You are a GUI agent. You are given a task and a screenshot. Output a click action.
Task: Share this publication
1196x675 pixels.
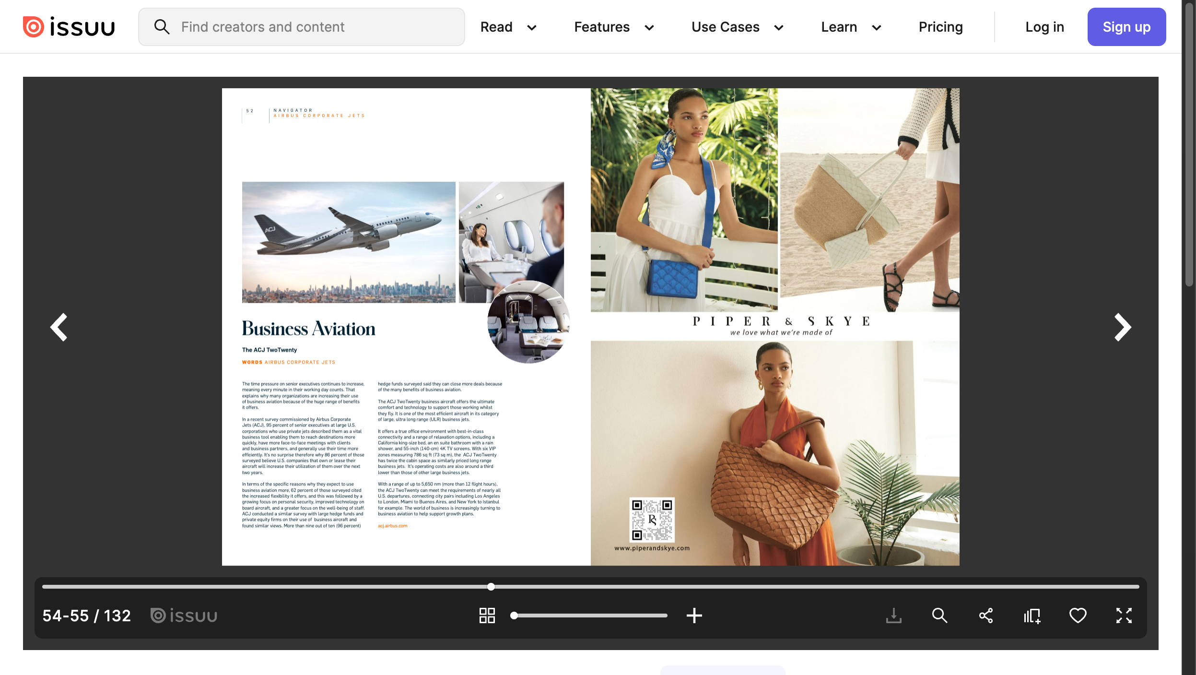pos(985,616)
